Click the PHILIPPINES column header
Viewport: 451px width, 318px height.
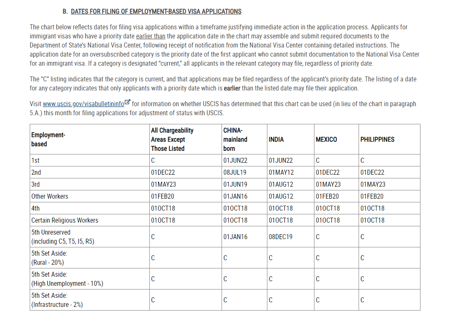(x=378, y=140)
